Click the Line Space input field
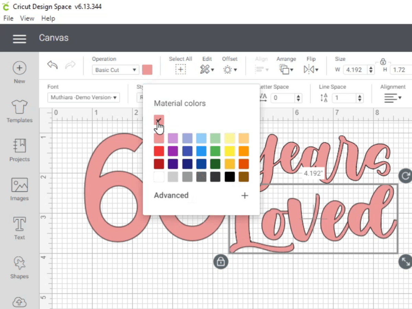The height and width of the screenshot is (309, 412). 344,98
